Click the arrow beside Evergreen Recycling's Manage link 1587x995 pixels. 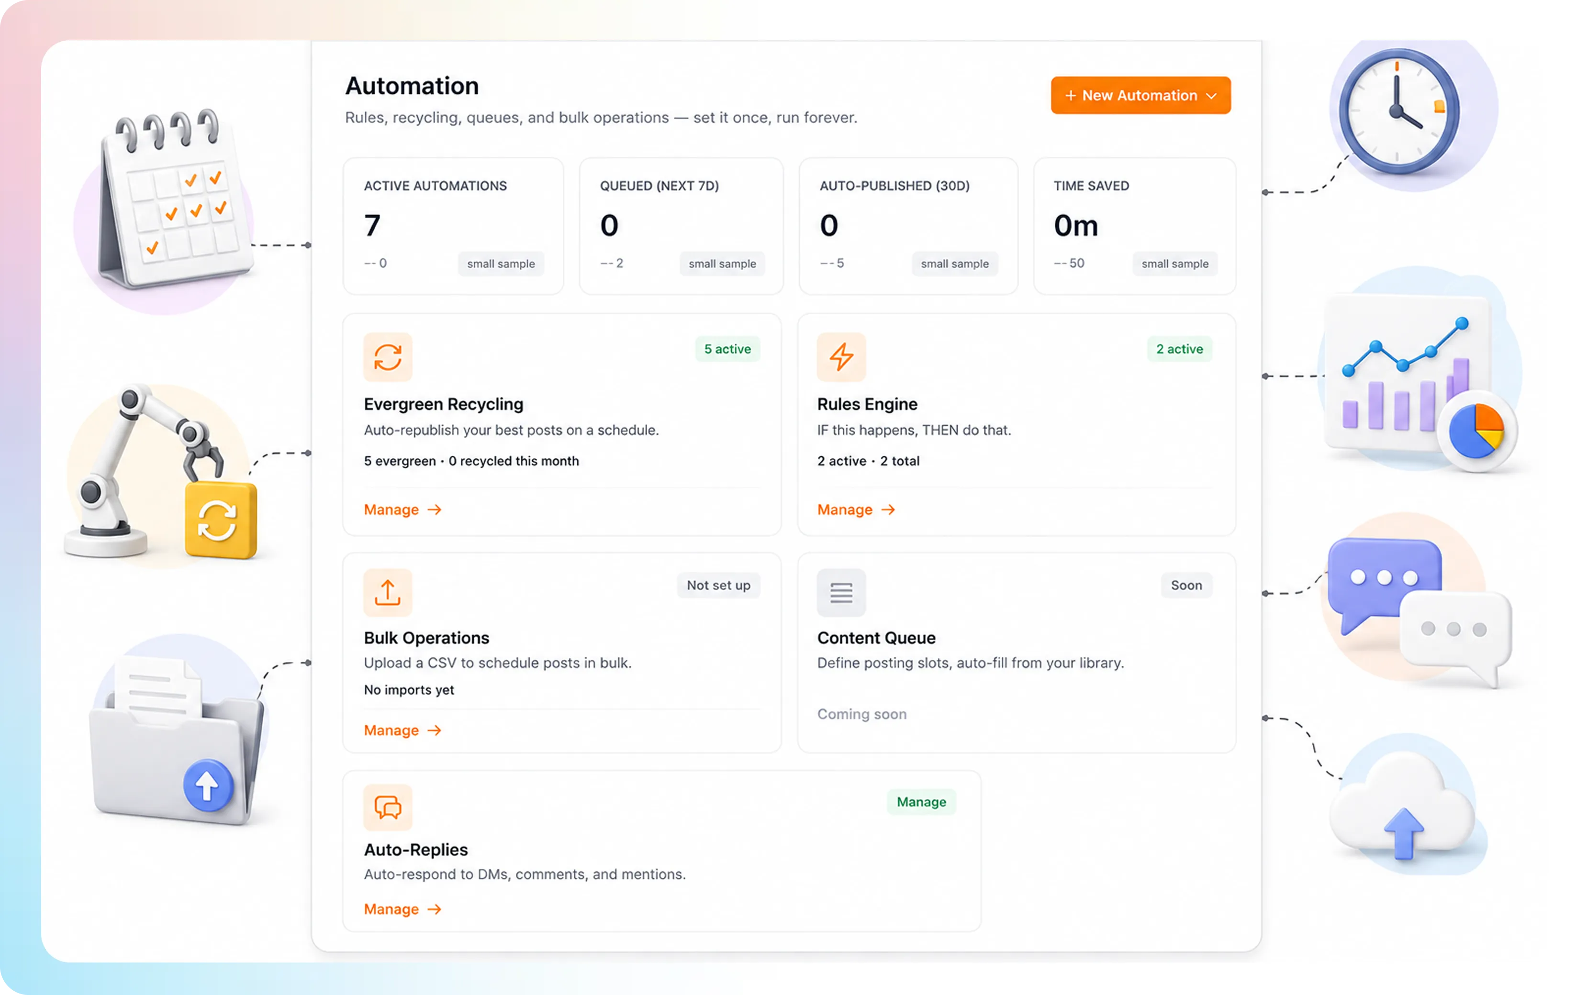point(435,509)
